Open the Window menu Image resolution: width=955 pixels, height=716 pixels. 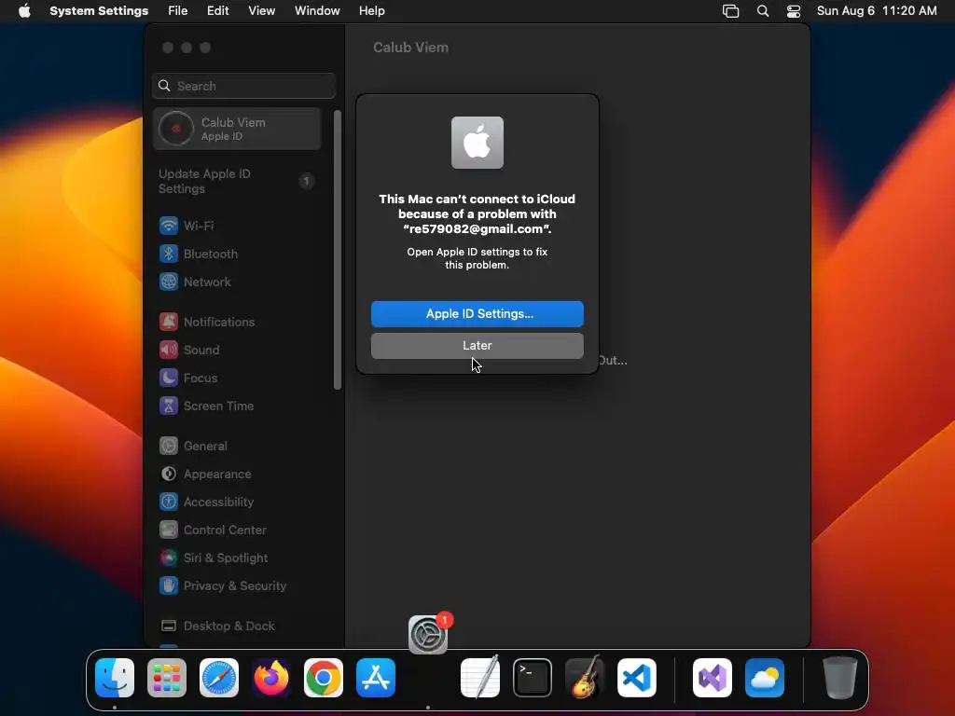[x=317, y=10]
